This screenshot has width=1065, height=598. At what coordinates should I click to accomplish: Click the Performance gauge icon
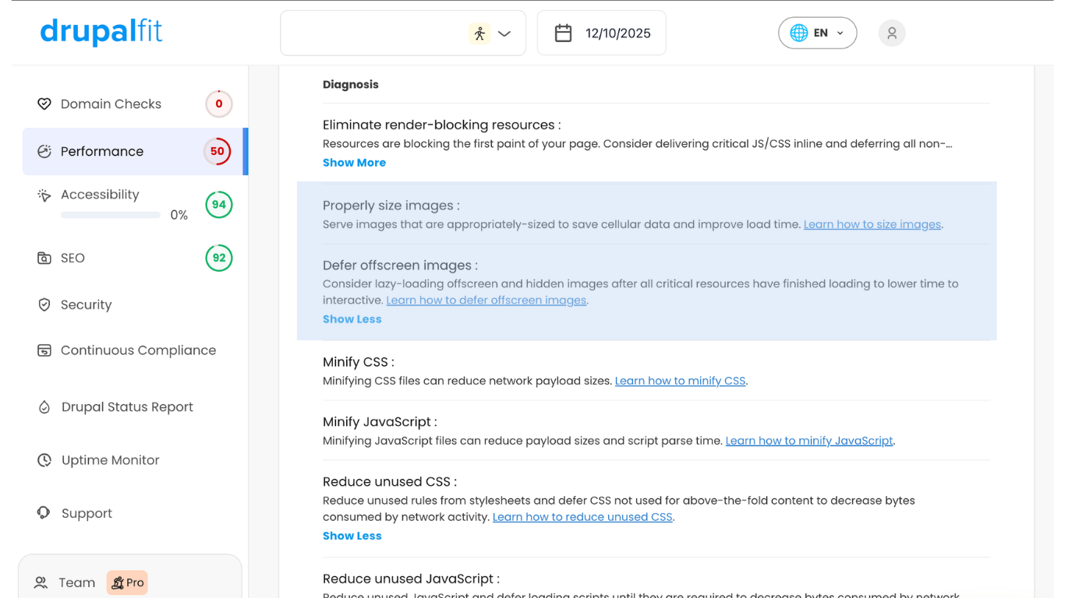(44, 151)
